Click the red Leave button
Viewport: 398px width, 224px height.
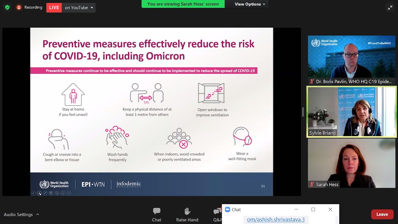(382, 214)
